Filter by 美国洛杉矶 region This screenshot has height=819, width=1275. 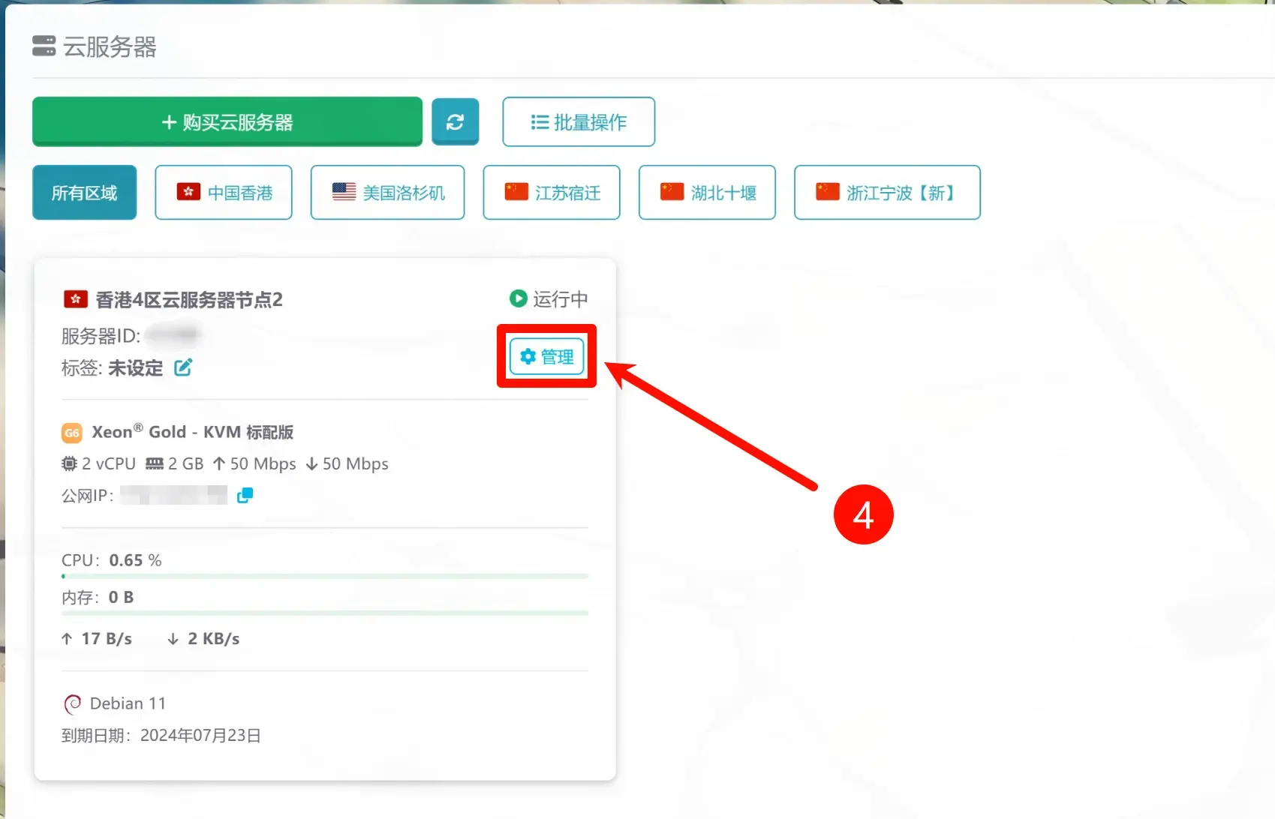click(387, 193)
